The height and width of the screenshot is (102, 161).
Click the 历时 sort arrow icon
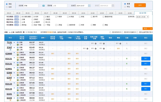[45, 38]
